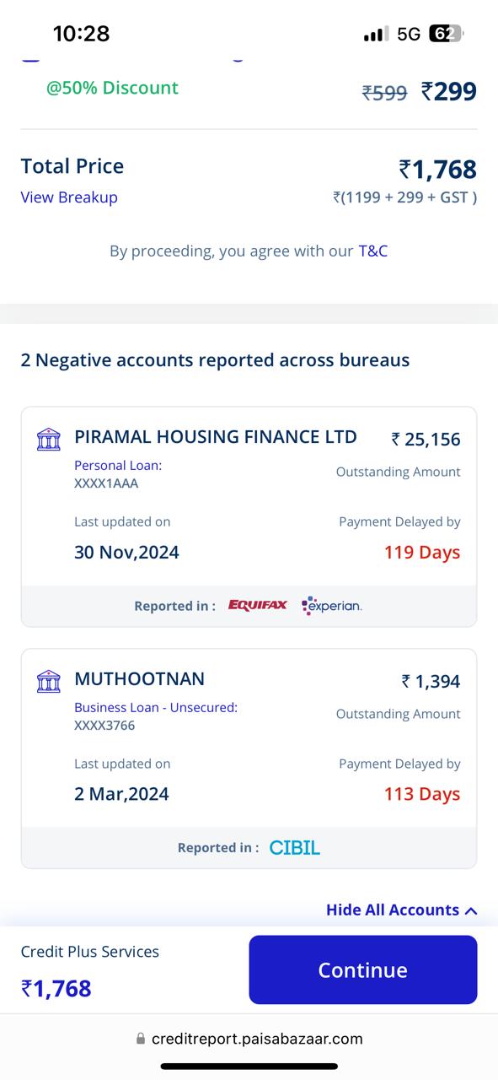Open the View Breakup price details
The image size is (498, 1080).
coord(69,197)
